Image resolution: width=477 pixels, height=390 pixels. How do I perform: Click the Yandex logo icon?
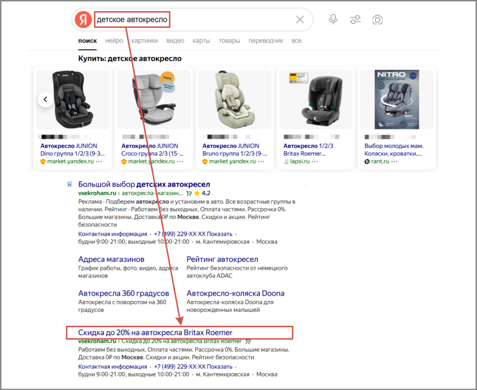pyautogui.click(x=83, y=20)
